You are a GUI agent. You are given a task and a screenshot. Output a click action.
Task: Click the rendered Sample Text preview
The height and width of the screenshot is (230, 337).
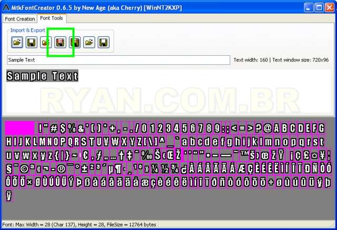click(x=43, y=76)
